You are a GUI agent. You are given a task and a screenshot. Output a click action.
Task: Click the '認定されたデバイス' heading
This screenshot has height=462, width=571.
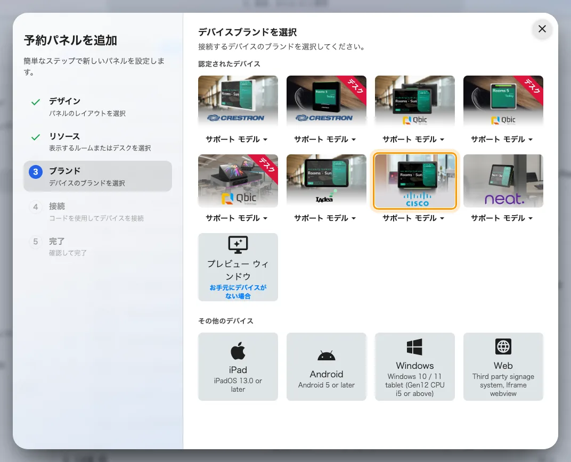(x=229, y=64)
